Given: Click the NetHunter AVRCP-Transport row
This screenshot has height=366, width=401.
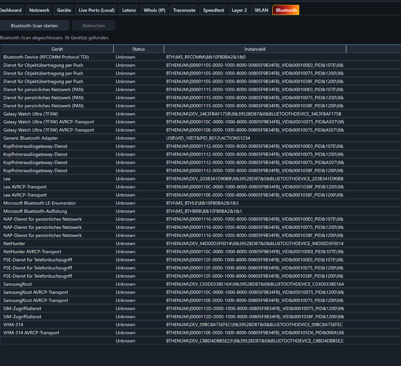Looking at the screenshot, I should [x=200, y=252].
